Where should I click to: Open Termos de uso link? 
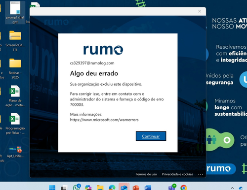(146, 174)
